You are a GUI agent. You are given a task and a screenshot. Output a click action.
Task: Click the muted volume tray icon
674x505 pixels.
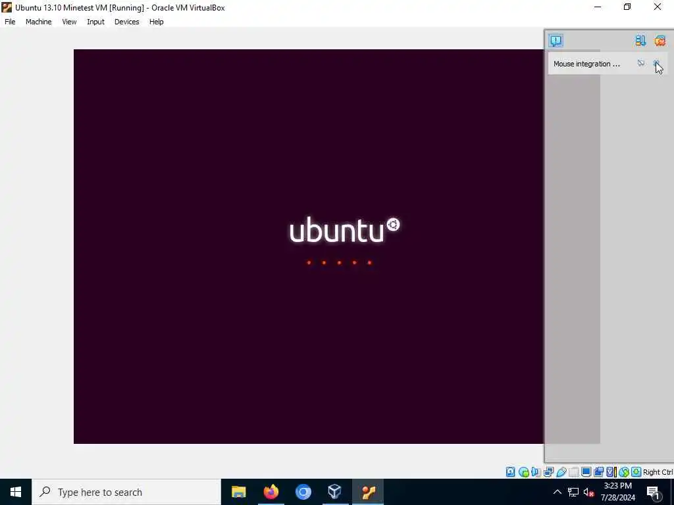click(589, 492)
